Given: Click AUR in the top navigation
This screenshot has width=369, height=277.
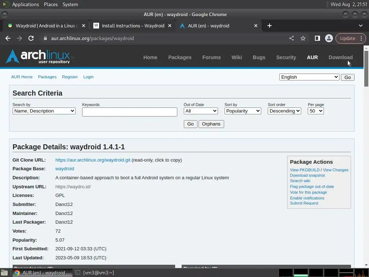Looking at the screenshot, I should (312, 57).
